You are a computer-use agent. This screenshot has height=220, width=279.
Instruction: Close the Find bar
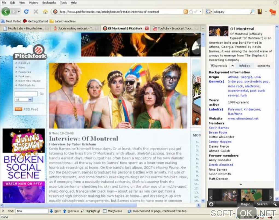(x=3, y=211)
